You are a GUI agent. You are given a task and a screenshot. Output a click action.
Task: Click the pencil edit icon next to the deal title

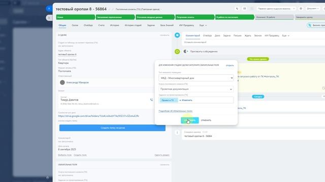point(110,9)
